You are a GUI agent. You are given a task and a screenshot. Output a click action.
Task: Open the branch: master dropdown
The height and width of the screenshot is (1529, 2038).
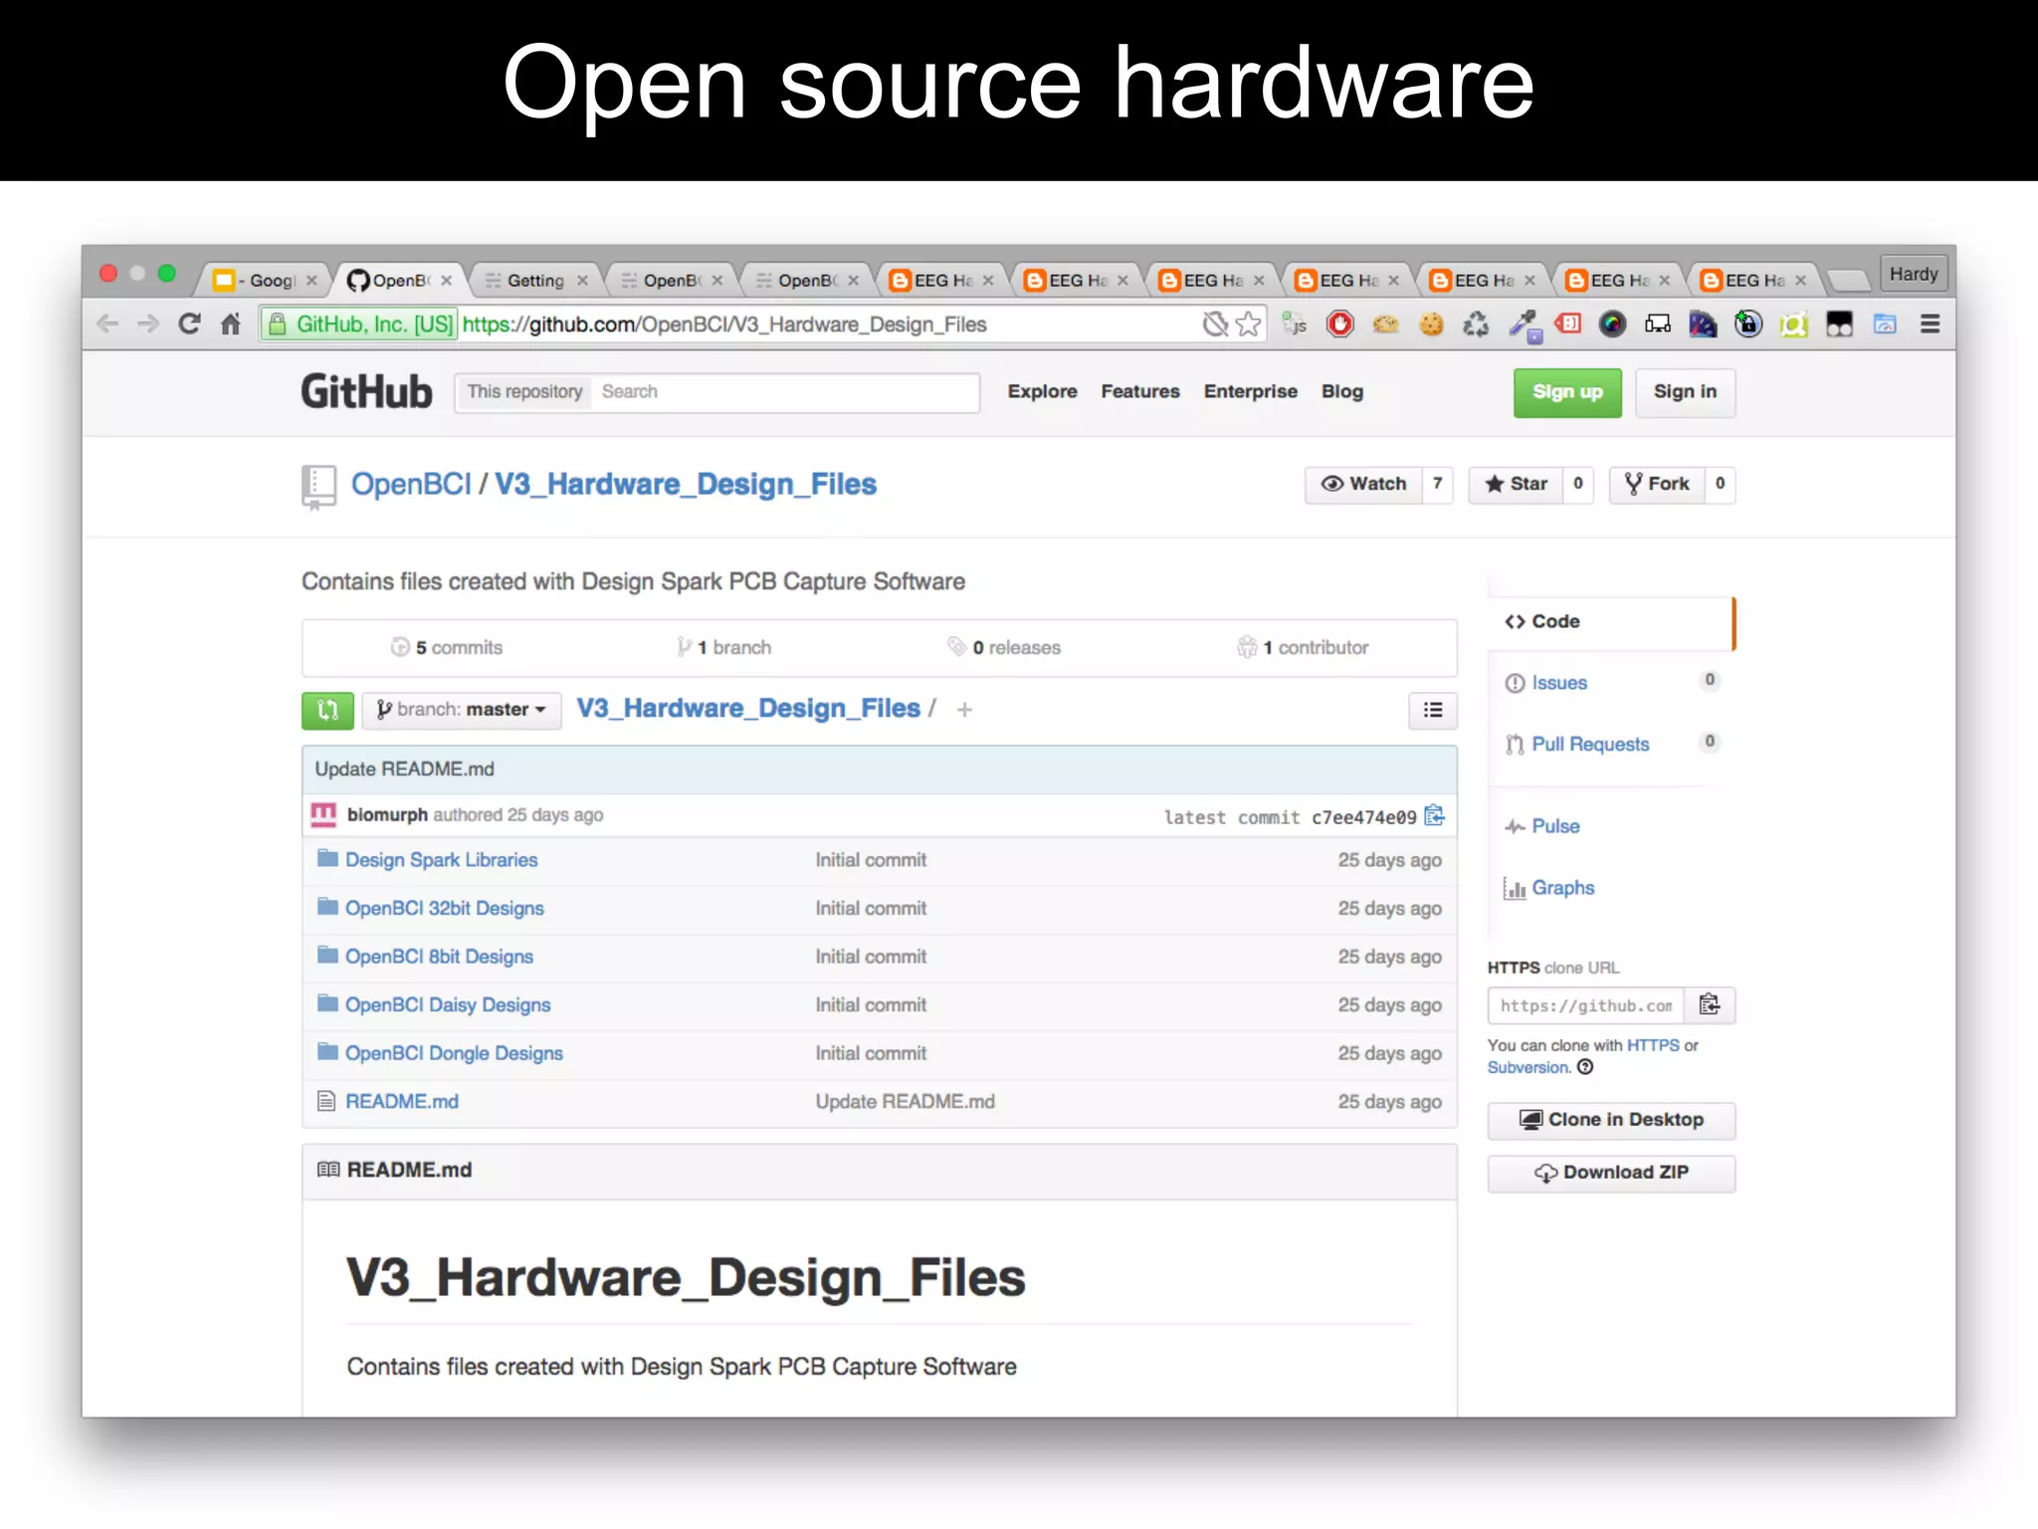(462, 710)
